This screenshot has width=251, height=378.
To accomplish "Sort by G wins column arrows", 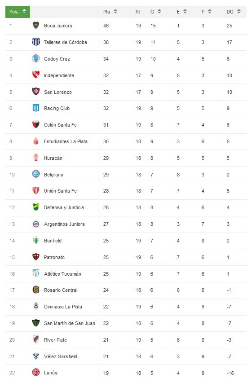I will coord(159,11).
